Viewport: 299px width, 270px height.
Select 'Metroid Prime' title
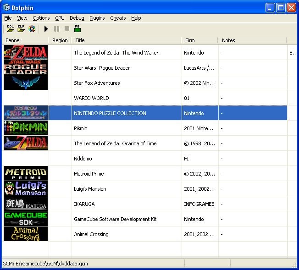point(89,174)
